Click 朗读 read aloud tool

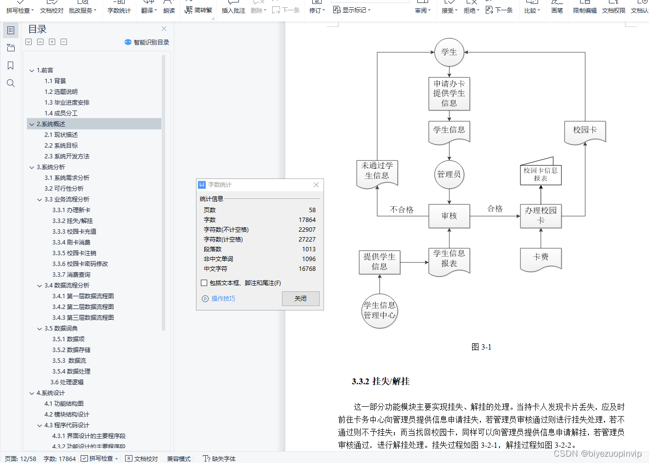(169, 7)
